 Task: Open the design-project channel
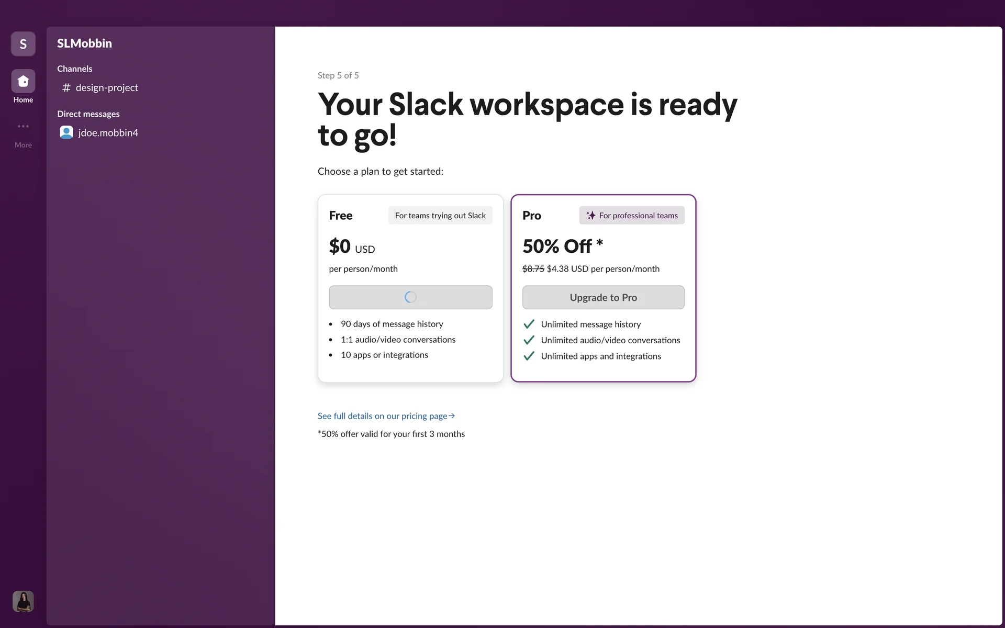pyautogui.click(x=107, y=88)
